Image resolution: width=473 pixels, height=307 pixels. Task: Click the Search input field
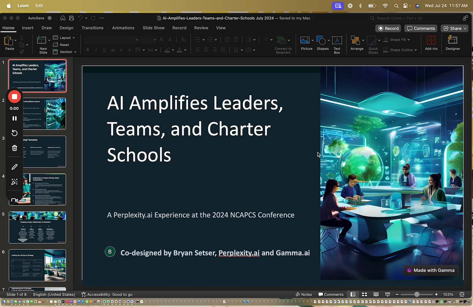[414, 18]
